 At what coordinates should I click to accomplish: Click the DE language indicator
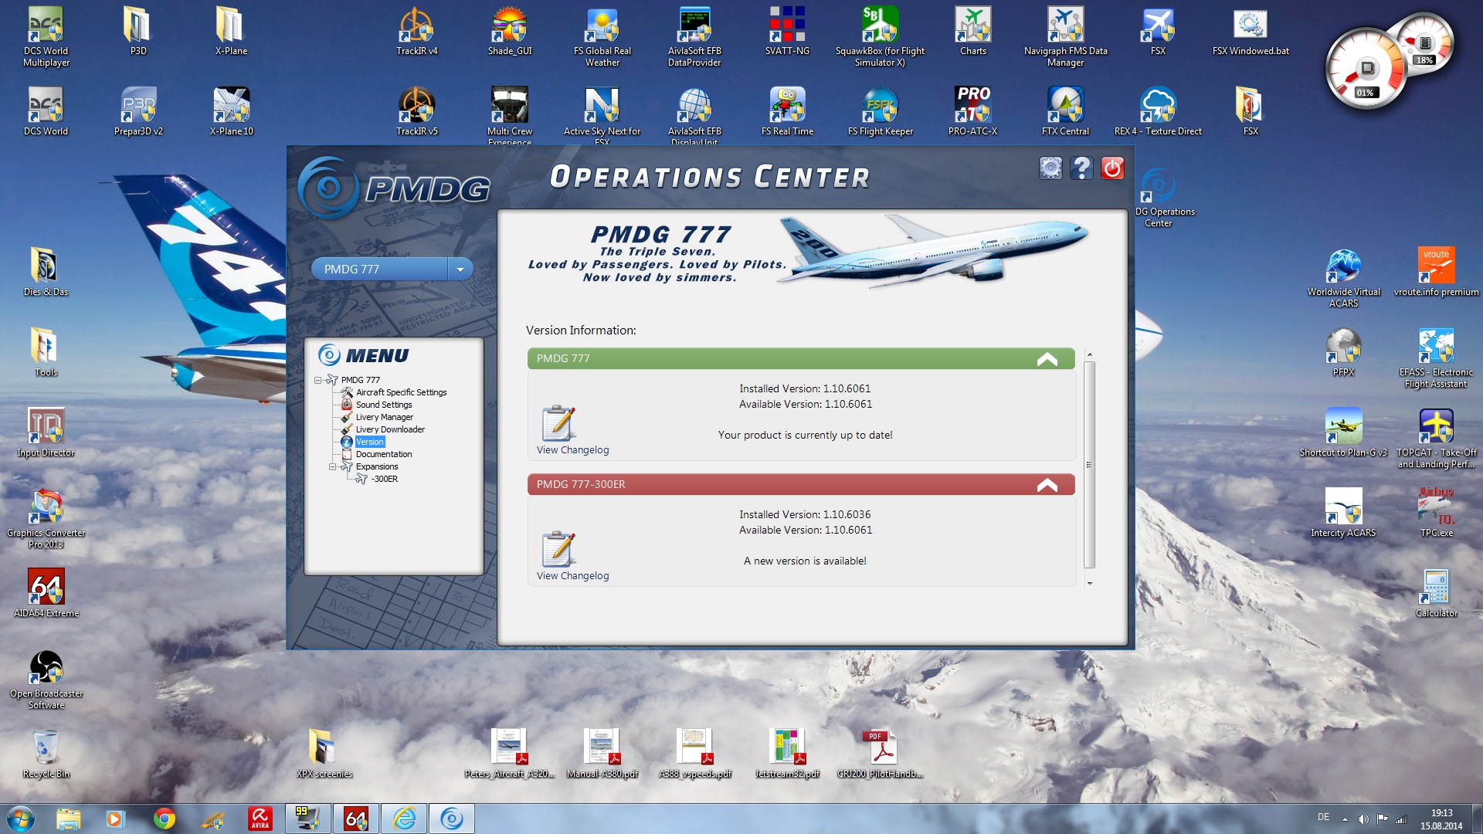pyautogui.click(x=1323, y=817)
